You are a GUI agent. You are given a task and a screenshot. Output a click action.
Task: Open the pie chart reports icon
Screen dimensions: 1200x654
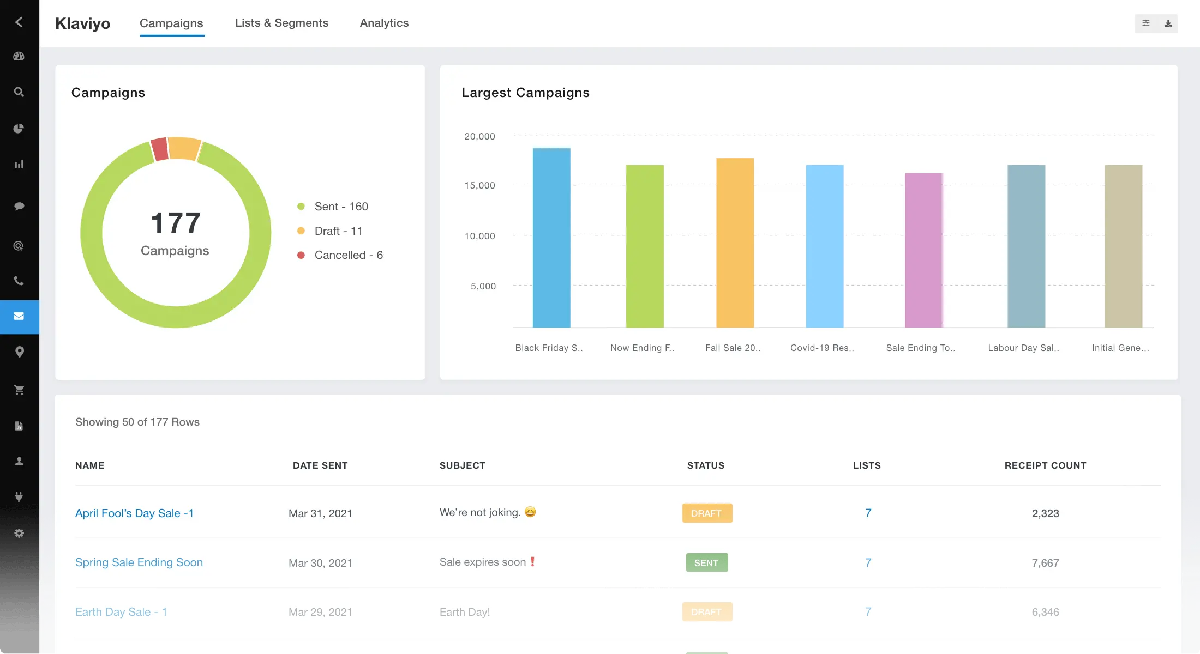tap(19, 129)
